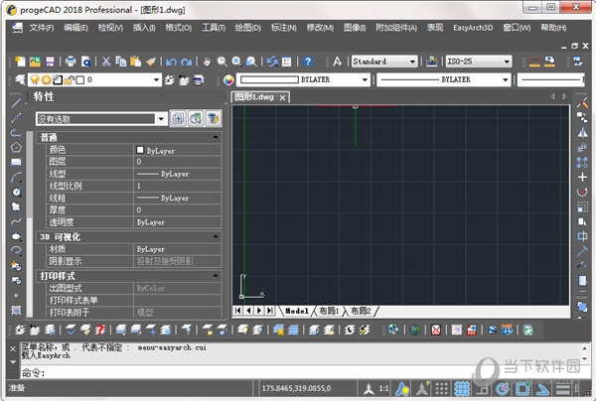596x401 pixels.
Task: Open print preview with the magnifier page icon
Action: click(85, 62)
